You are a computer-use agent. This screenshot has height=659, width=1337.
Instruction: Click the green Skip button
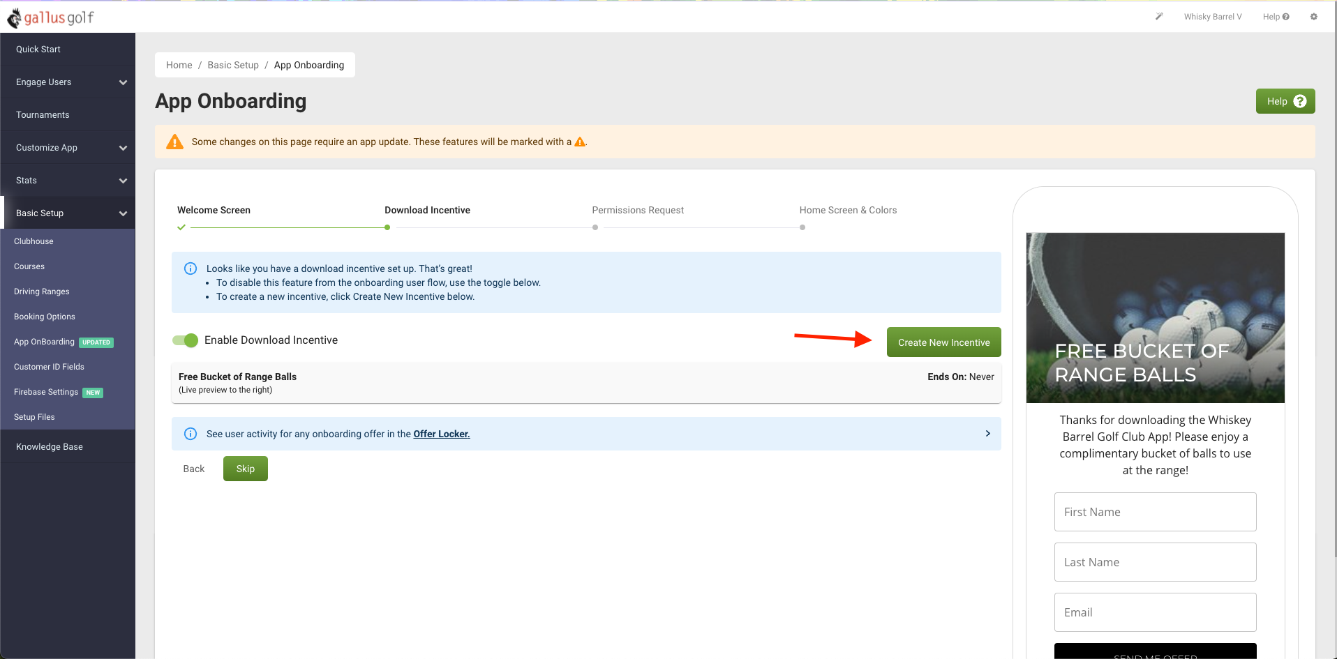click(245, 469)
